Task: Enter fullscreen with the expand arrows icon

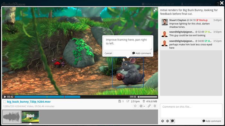Action: click(155, 10)
